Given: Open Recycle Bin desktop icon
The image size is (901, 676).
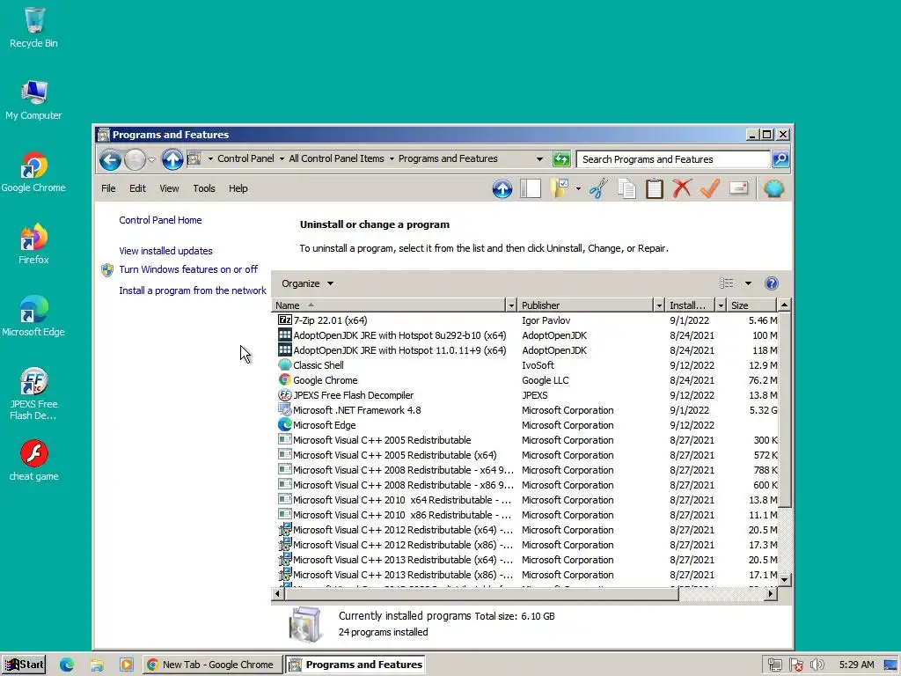Looking at the screenshot, I should tap(33, 27).
